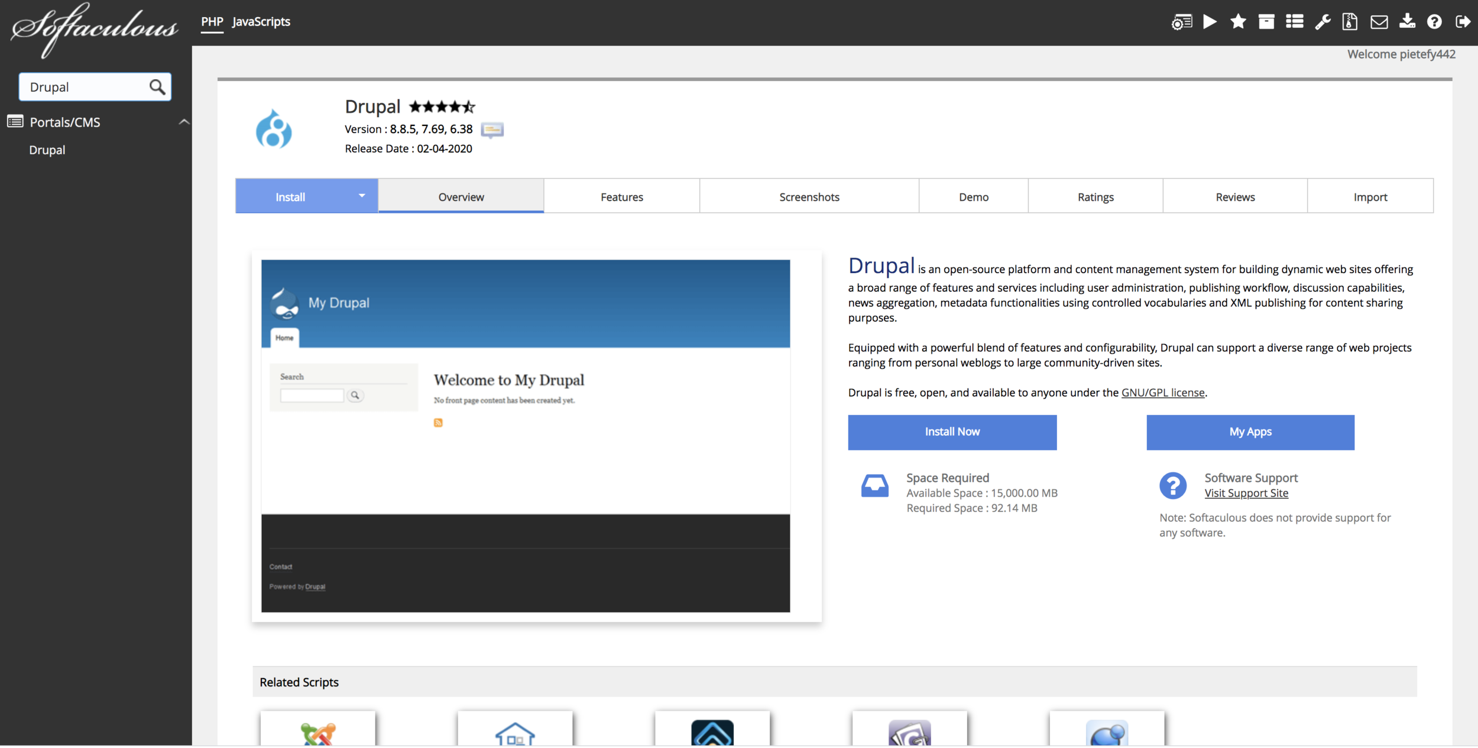Open the Screenshots tab

click(809, 197)
